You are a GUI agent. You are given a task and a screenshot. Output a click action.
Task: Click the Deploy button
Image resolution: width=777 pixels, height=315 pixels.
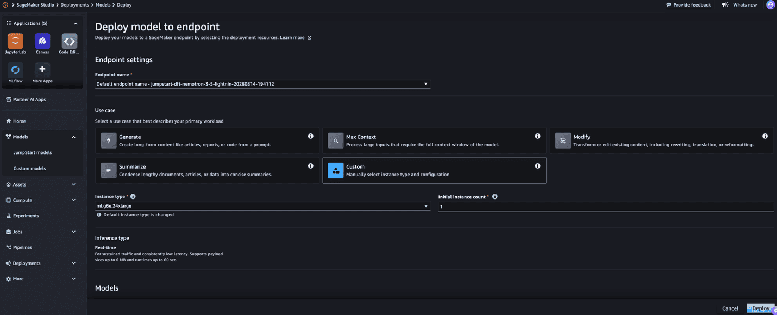coord(761,308)
